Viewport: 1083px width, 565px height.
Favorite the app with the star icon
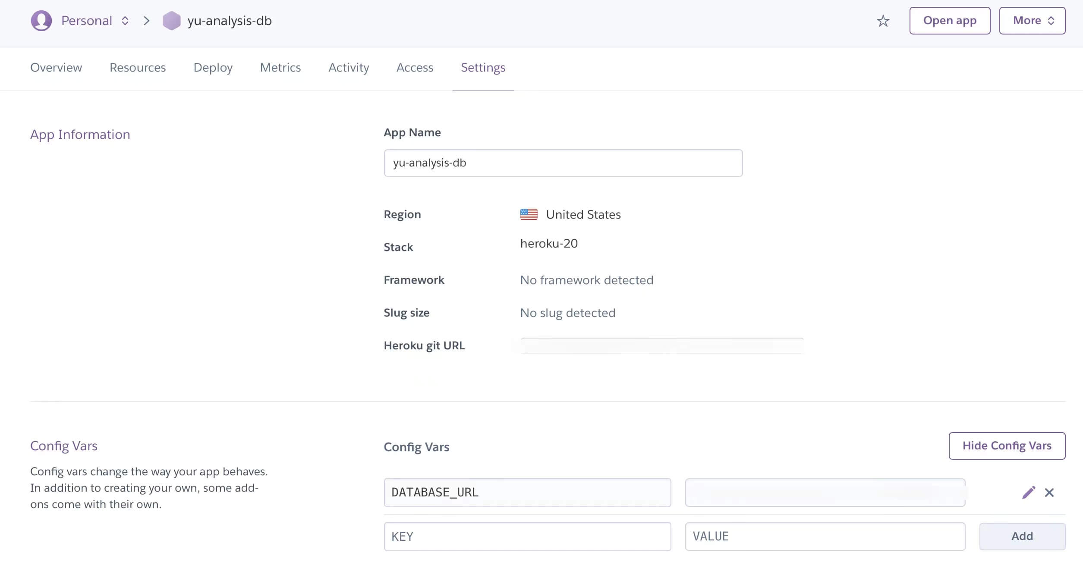(x=883, y=21)
